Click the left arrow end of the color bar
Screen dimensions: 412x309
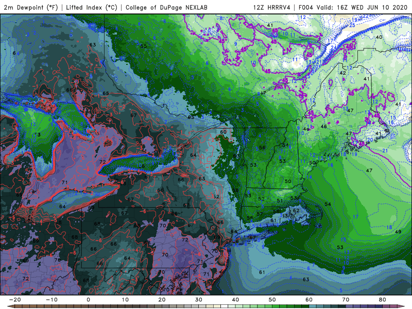click(x=10, y=306)
